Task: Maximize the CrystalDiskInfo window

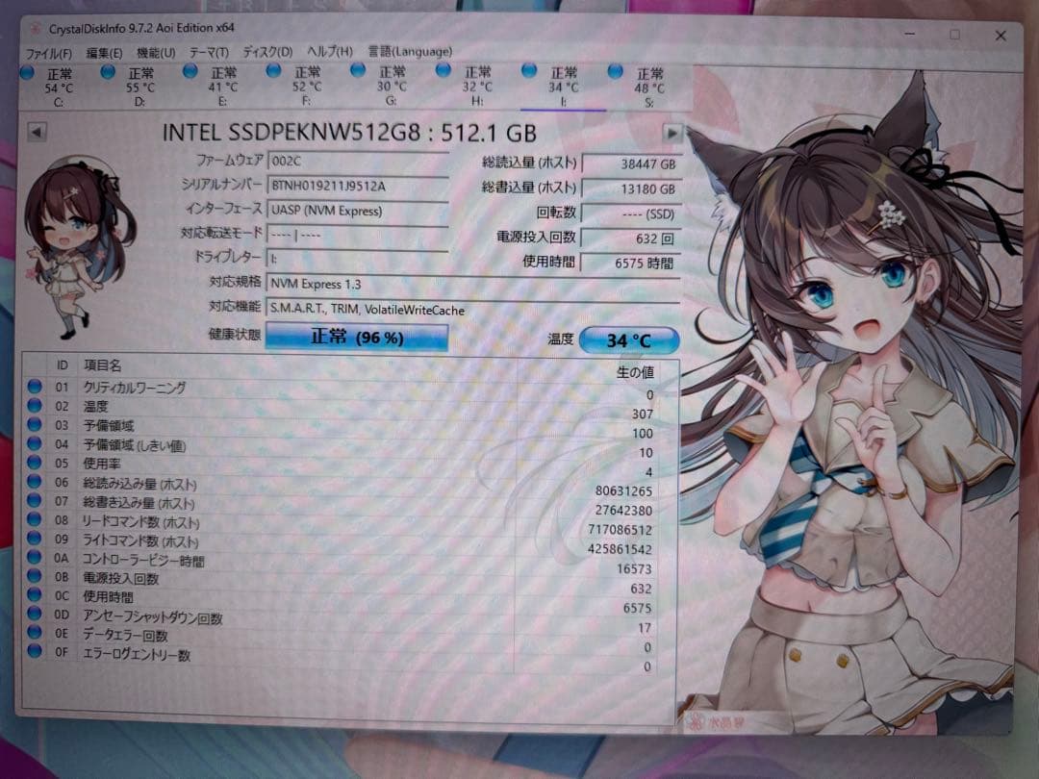Action: click(955, 35)
